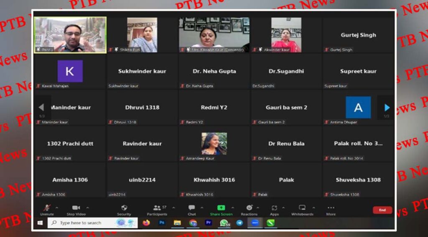
Task: Go to next gallery page arrow
Action: 387,107
